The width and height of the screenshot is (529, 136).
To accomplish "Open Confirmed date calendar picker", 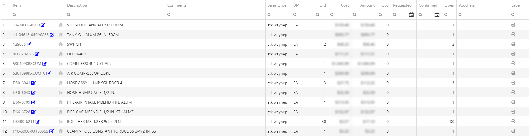I will pos(437,15).
